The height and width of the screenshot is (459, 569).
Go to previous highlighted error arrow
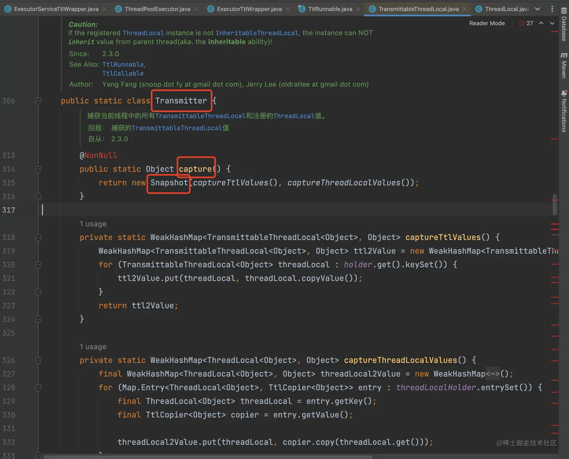point(541,23)
